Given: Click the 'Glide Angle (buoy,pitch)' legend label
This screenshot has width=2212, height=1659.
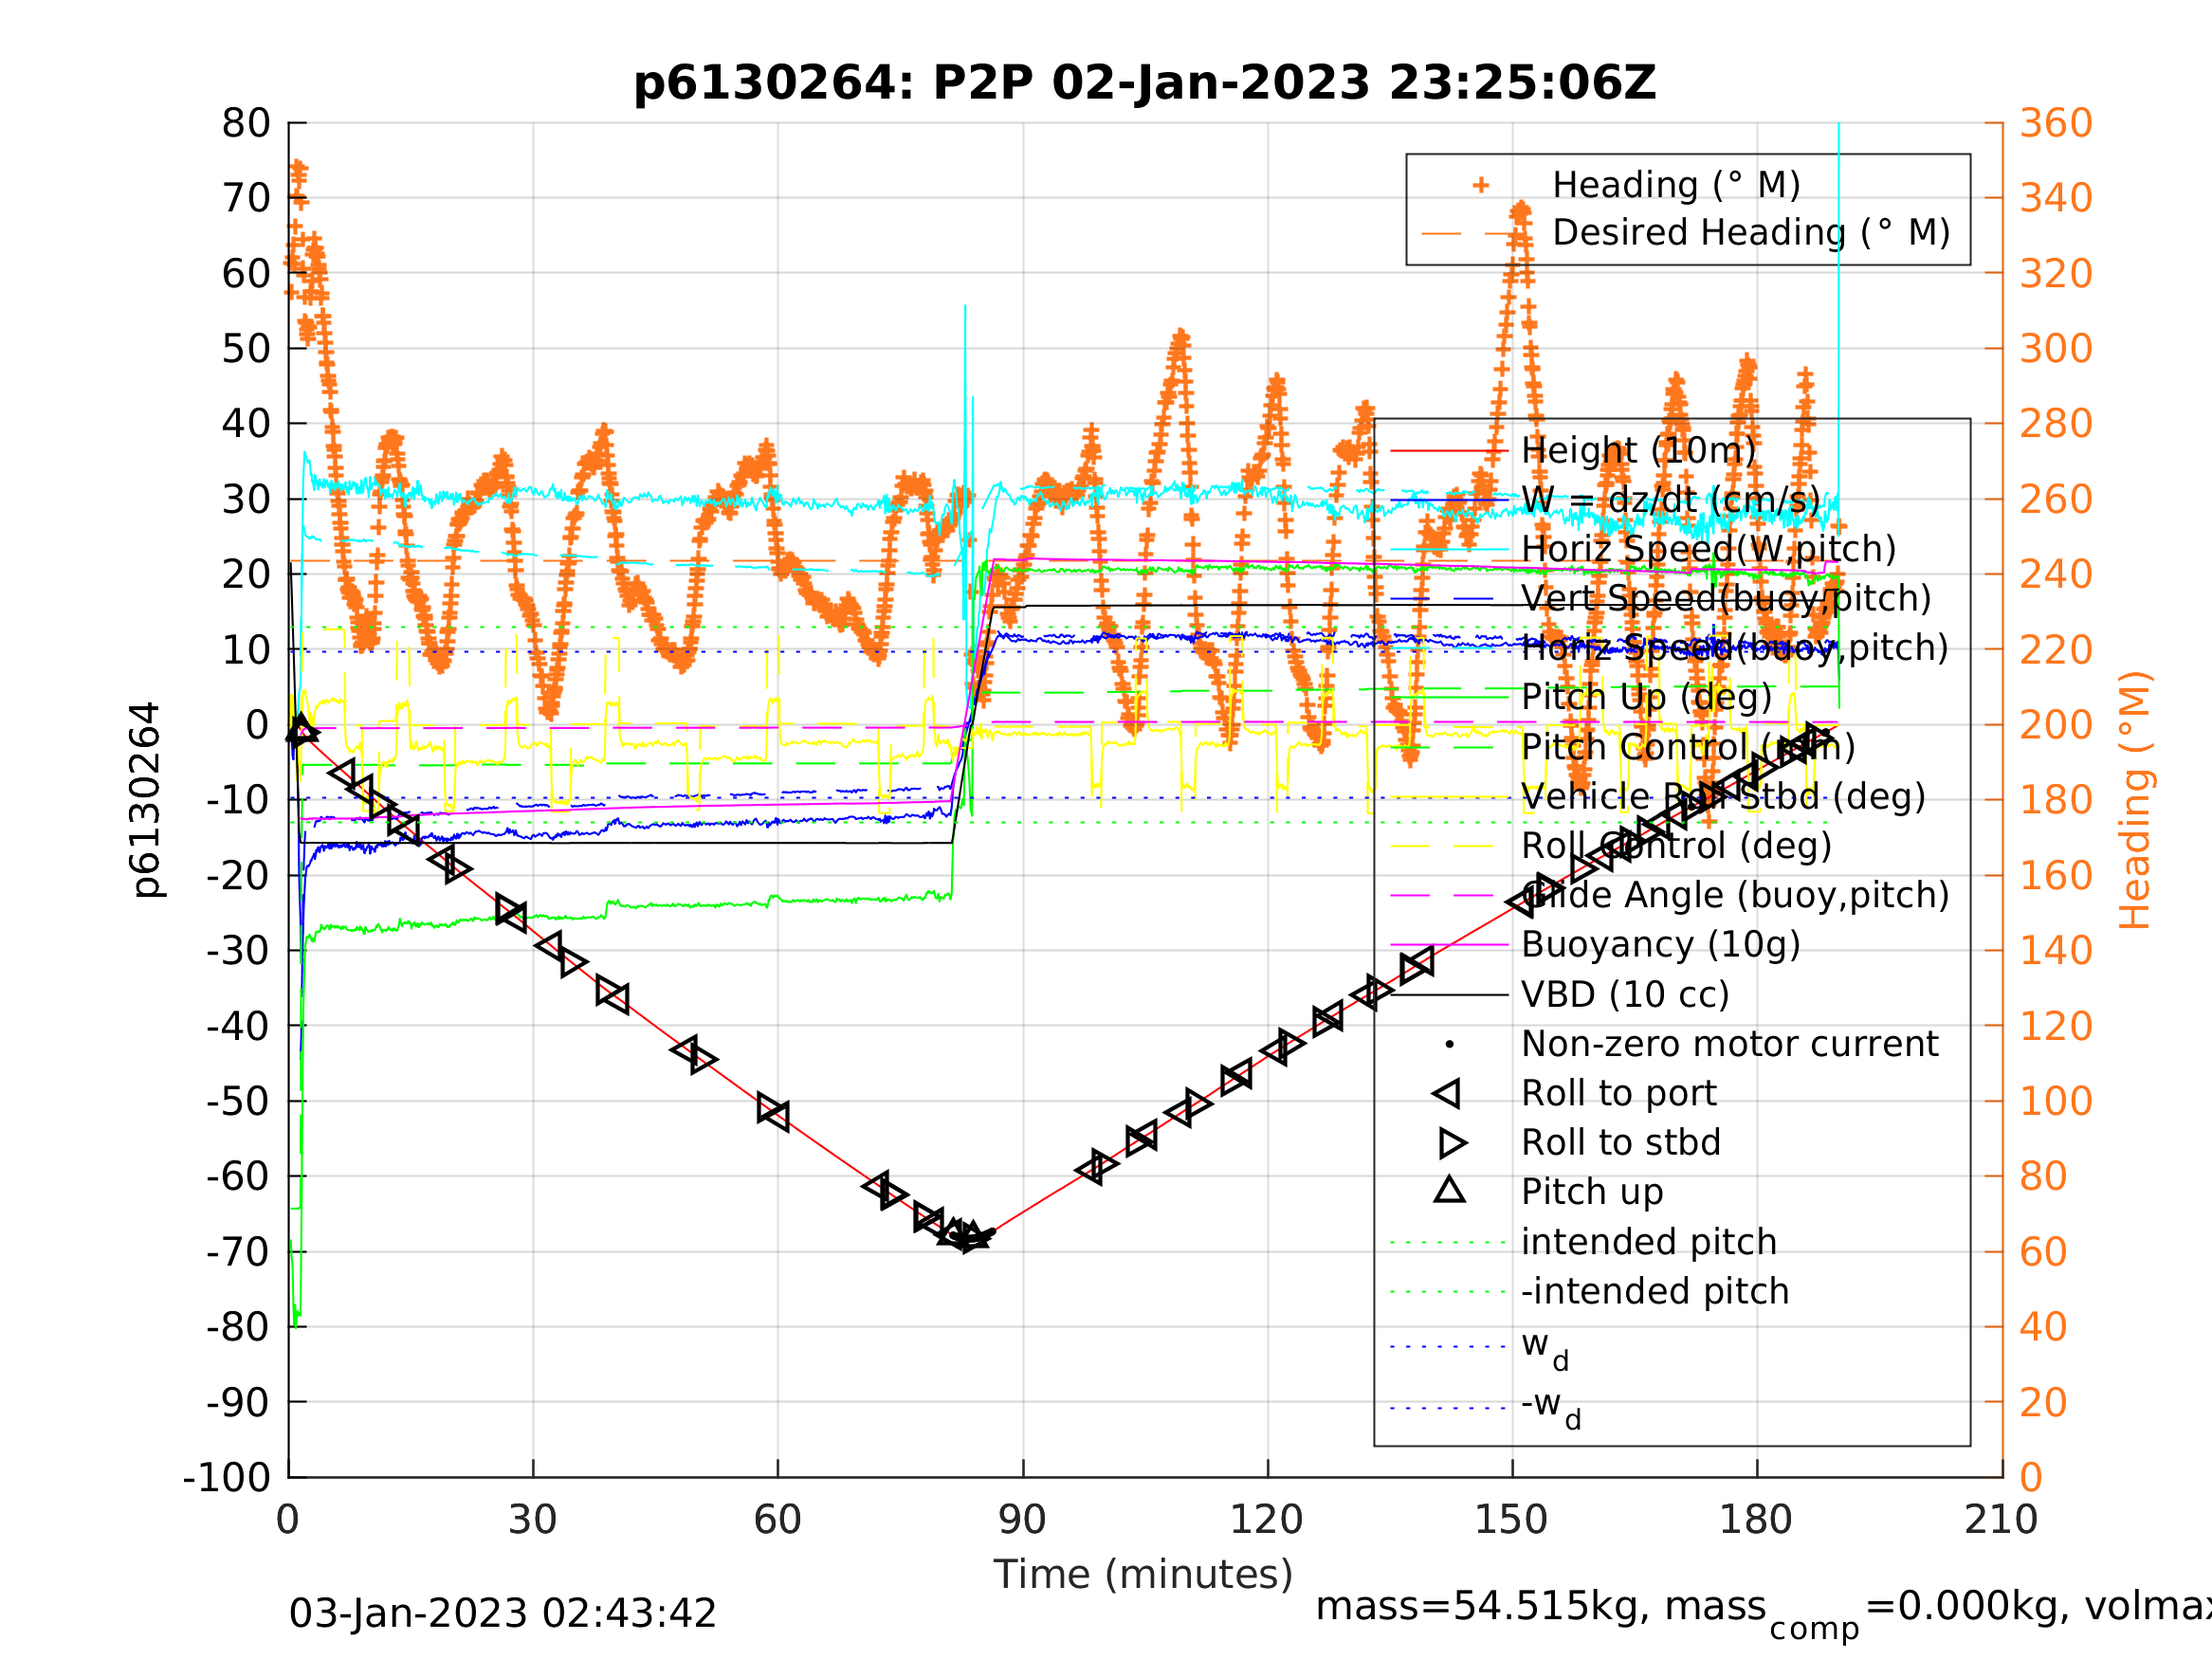Looking at the screenshot, I should coord(1735,895).
